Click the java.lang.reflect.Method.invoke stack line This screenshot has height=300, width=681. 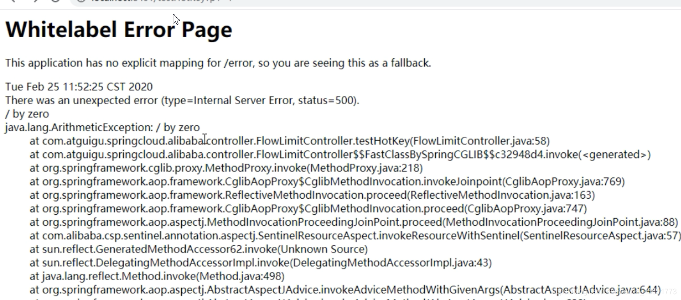click(157, 277)
